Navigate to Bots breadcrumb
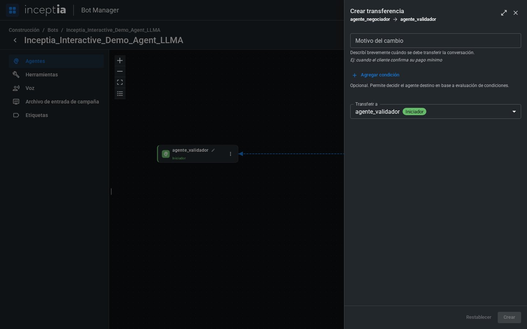Screen dimensions: 527x329 (53, 30)
